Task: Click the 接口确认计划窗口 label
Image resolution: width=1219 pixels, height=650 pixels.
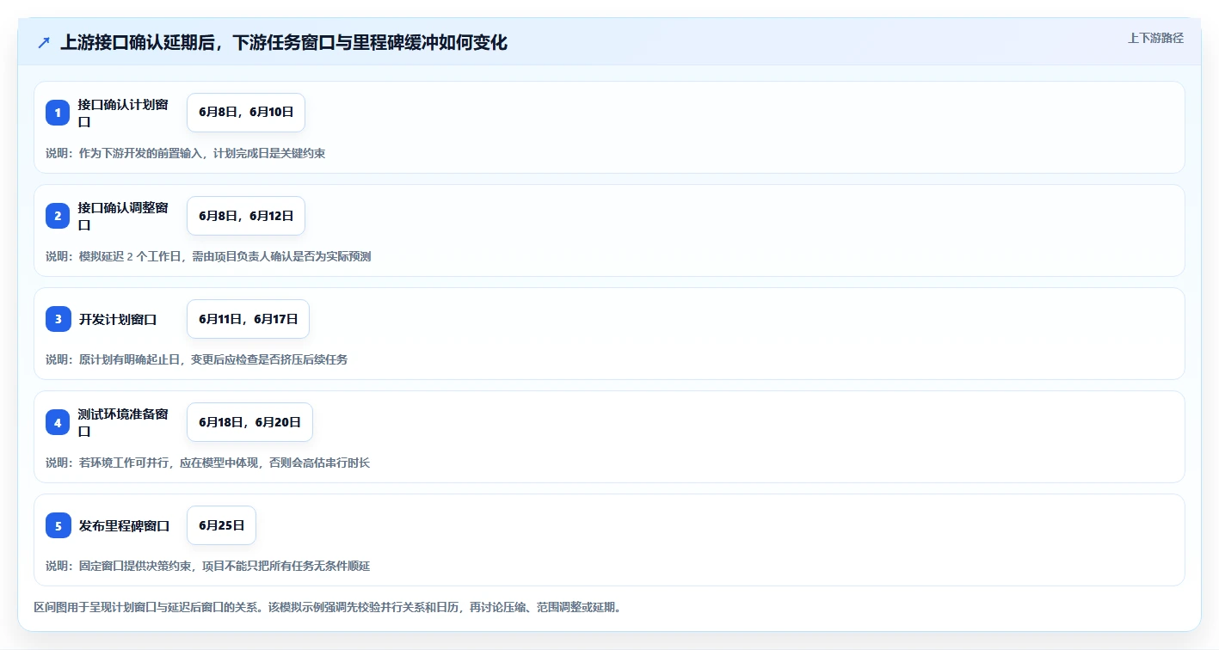Action: point(123,113)
